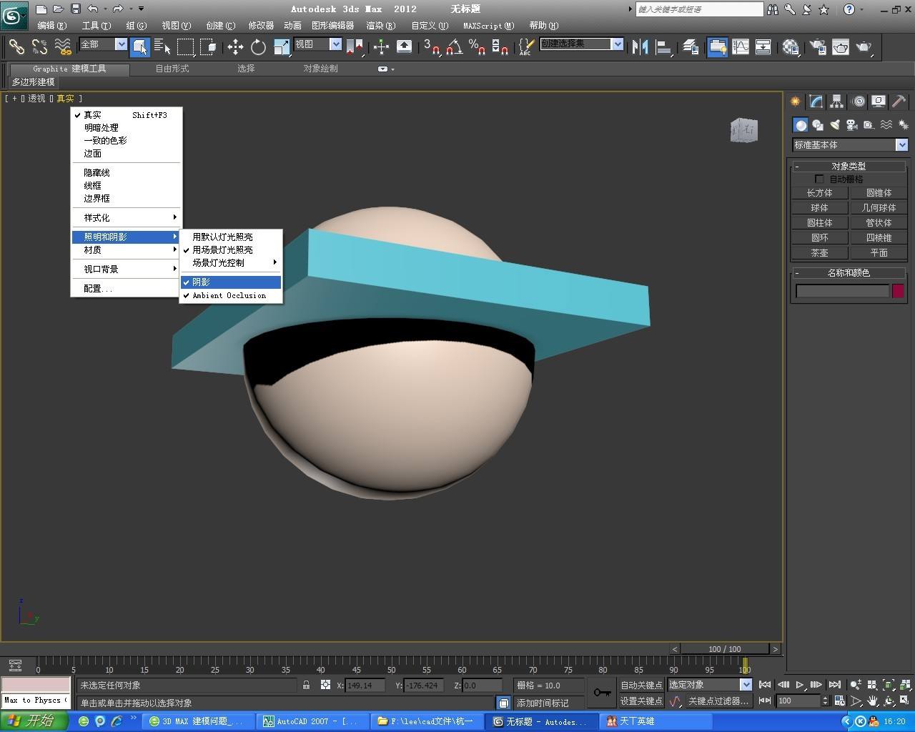Click the Pan tool in viewport navigation
915x732 pixels.
(x=872, y=701)
